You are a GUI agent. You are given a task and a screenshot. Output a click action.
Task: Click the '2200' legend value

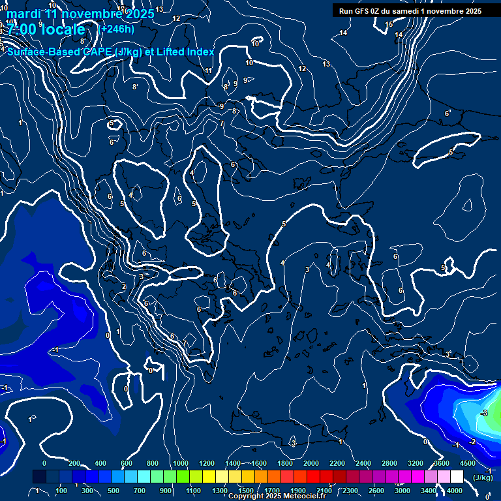tap(337, 463)
